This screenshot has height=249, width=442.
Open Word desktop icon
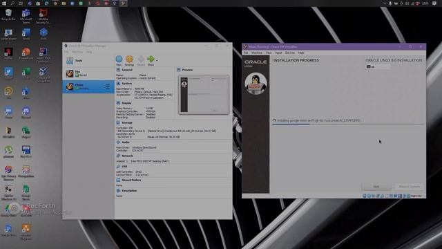pyautogui.click(x=26, y=34)
